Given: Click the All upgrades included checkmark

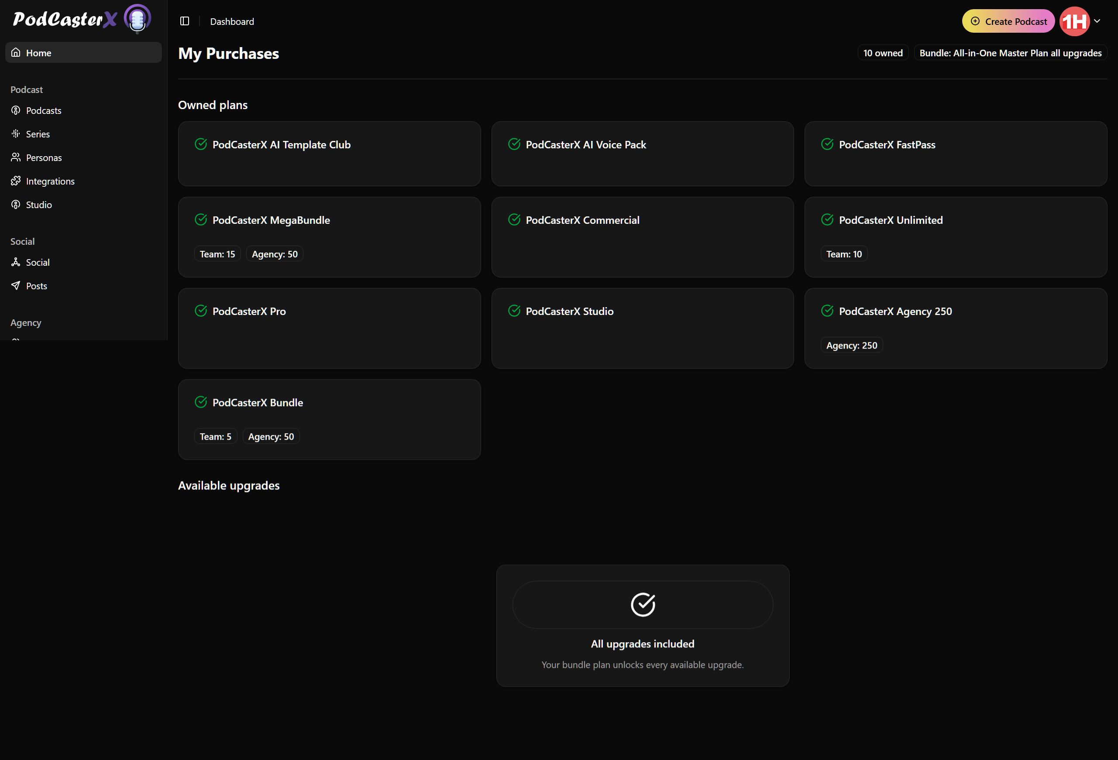Looking at the screenshot, I should (643, 604).
